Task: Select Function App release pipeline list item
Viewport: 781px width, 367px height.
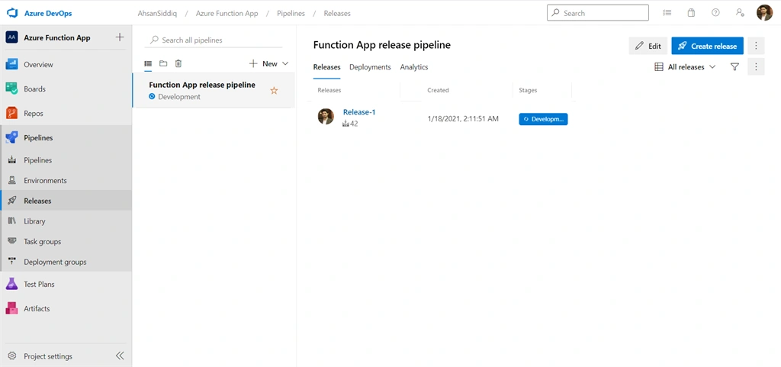Action: [214, 90]
